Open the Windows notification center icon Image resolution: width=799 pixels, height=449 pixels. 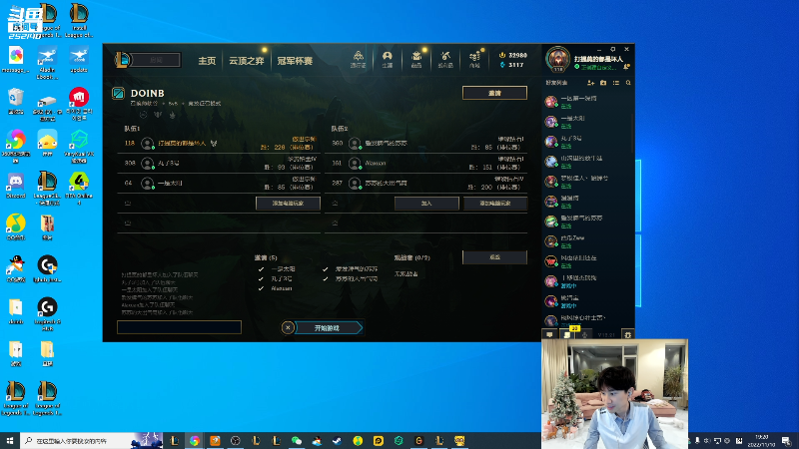tap(786, 440)
